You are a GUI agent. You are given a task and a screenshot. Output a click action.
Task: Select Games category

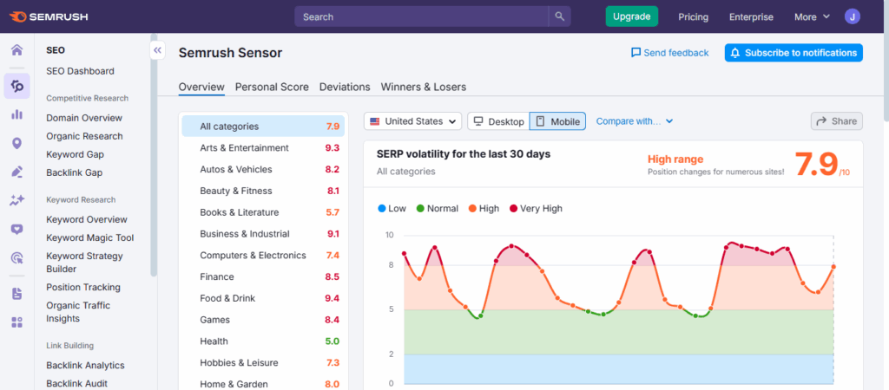pos(263,320)
